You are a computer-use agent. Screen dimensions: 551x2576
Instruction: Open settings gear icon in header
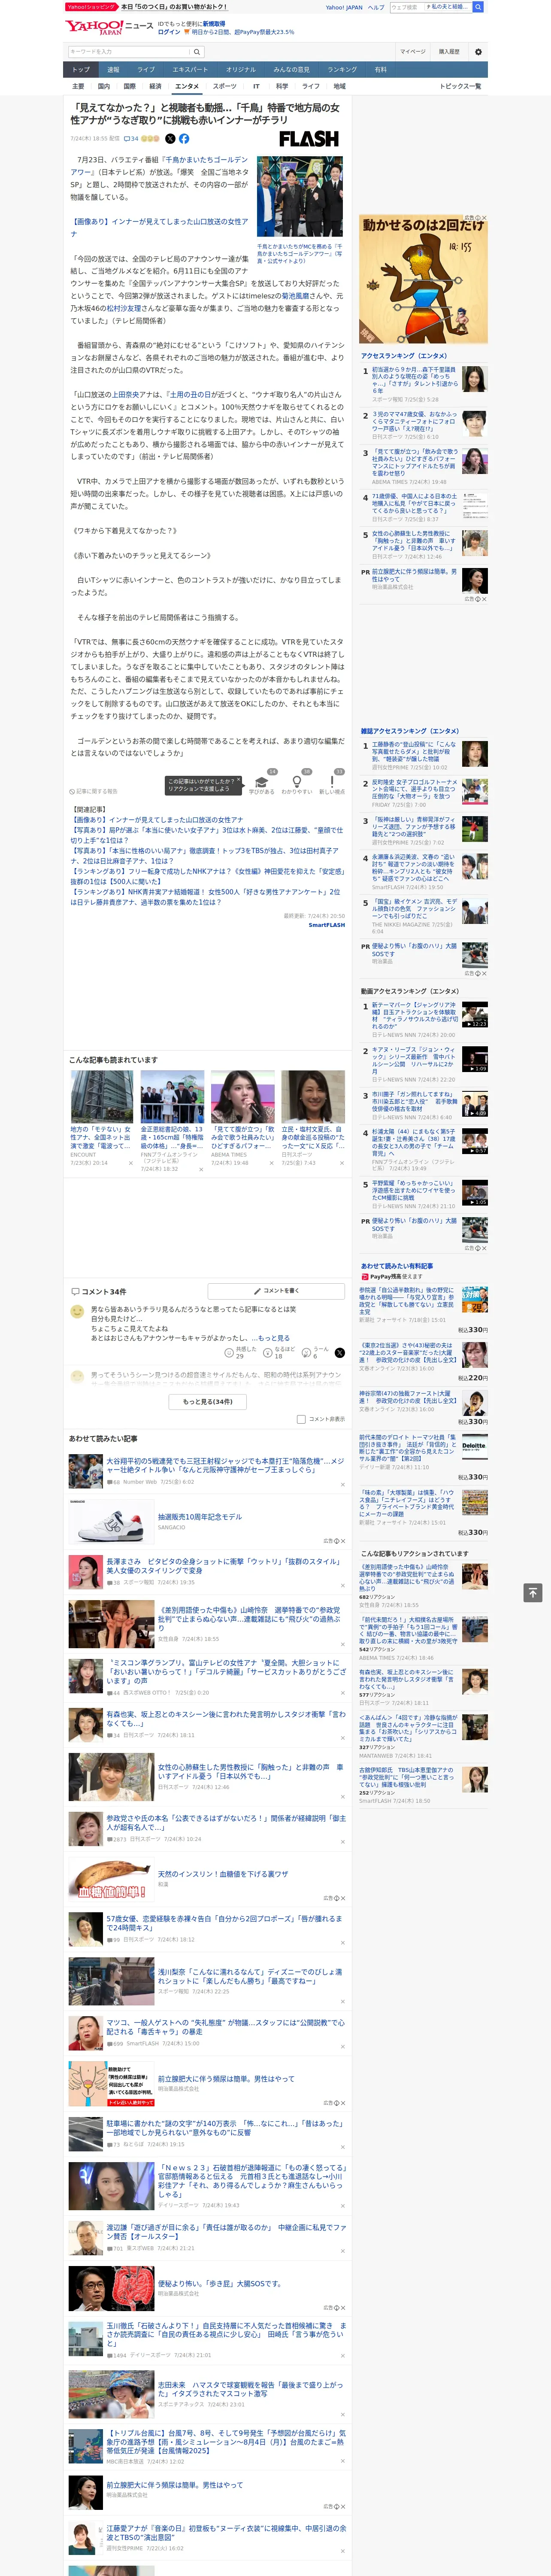click(478, 52)
